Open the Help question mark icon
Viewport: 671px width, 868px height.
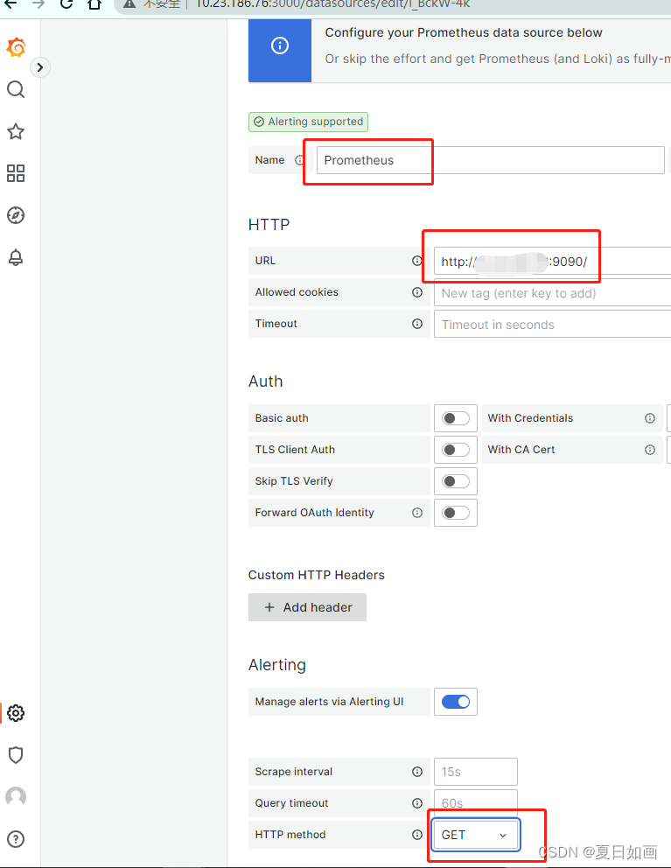click(x=16, y=839)
